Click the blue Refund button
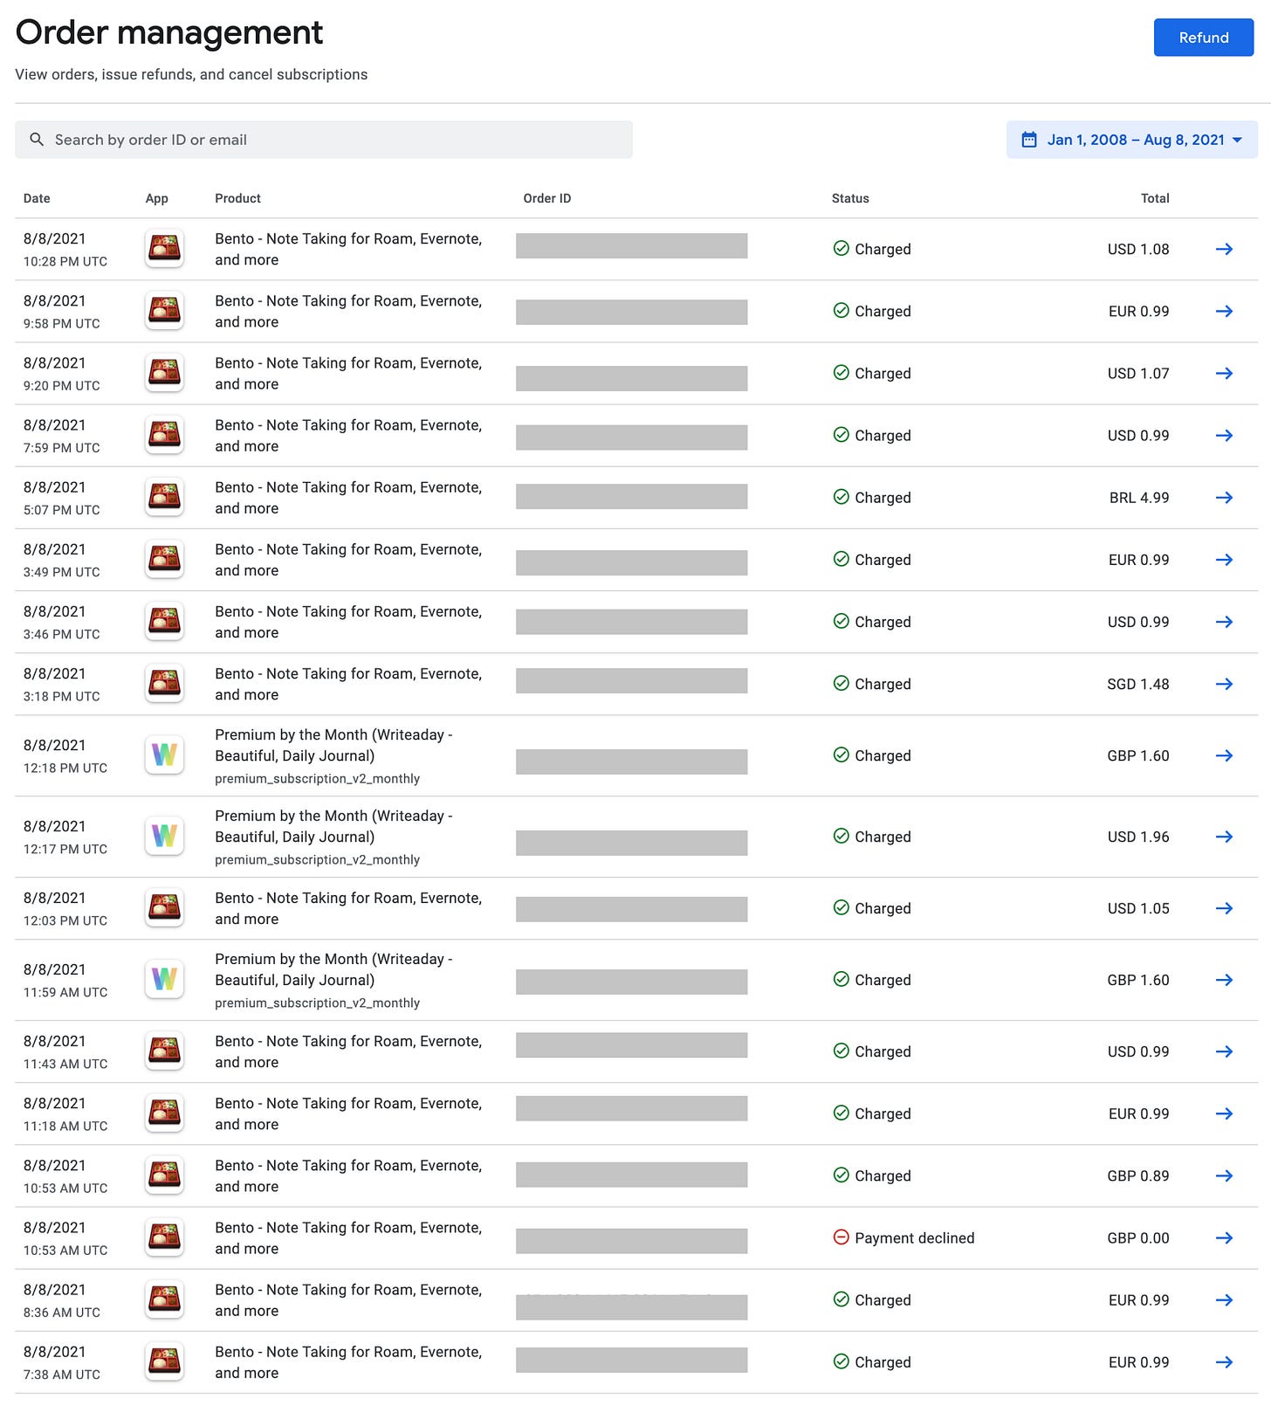 pos(1203,38)
